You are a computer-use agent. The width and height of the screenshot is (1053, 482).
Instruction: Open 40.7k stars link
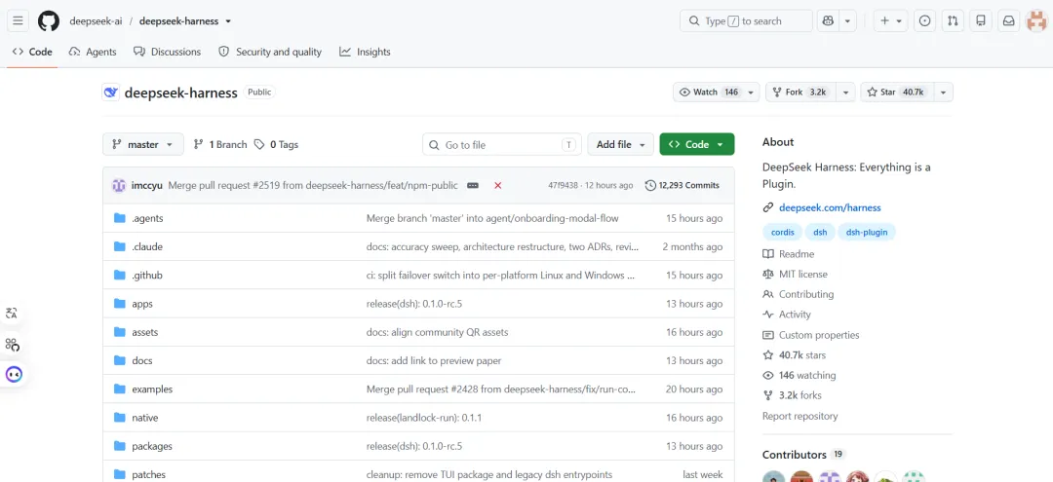point(794,355)
